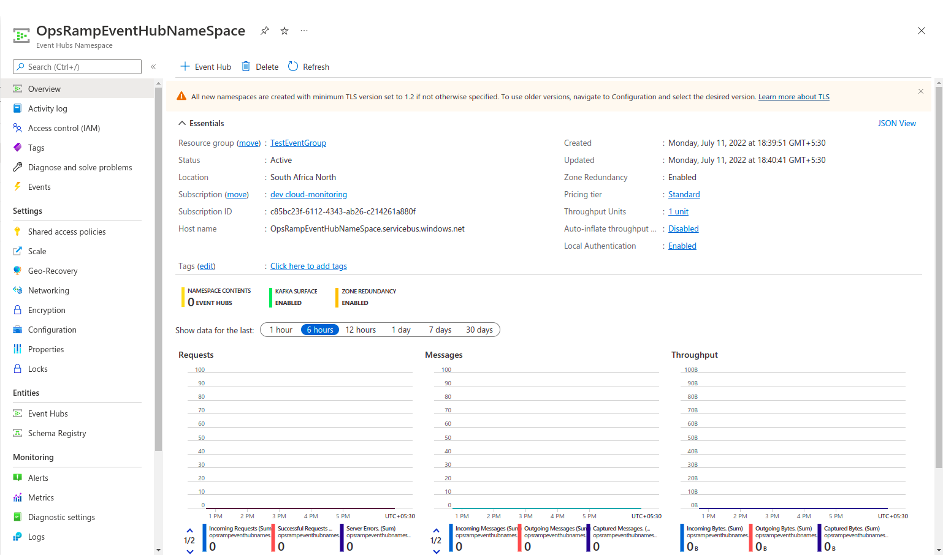This screenshot has height=555, width=943.
Task: Move resource group via move link
Action: (248, 143)
